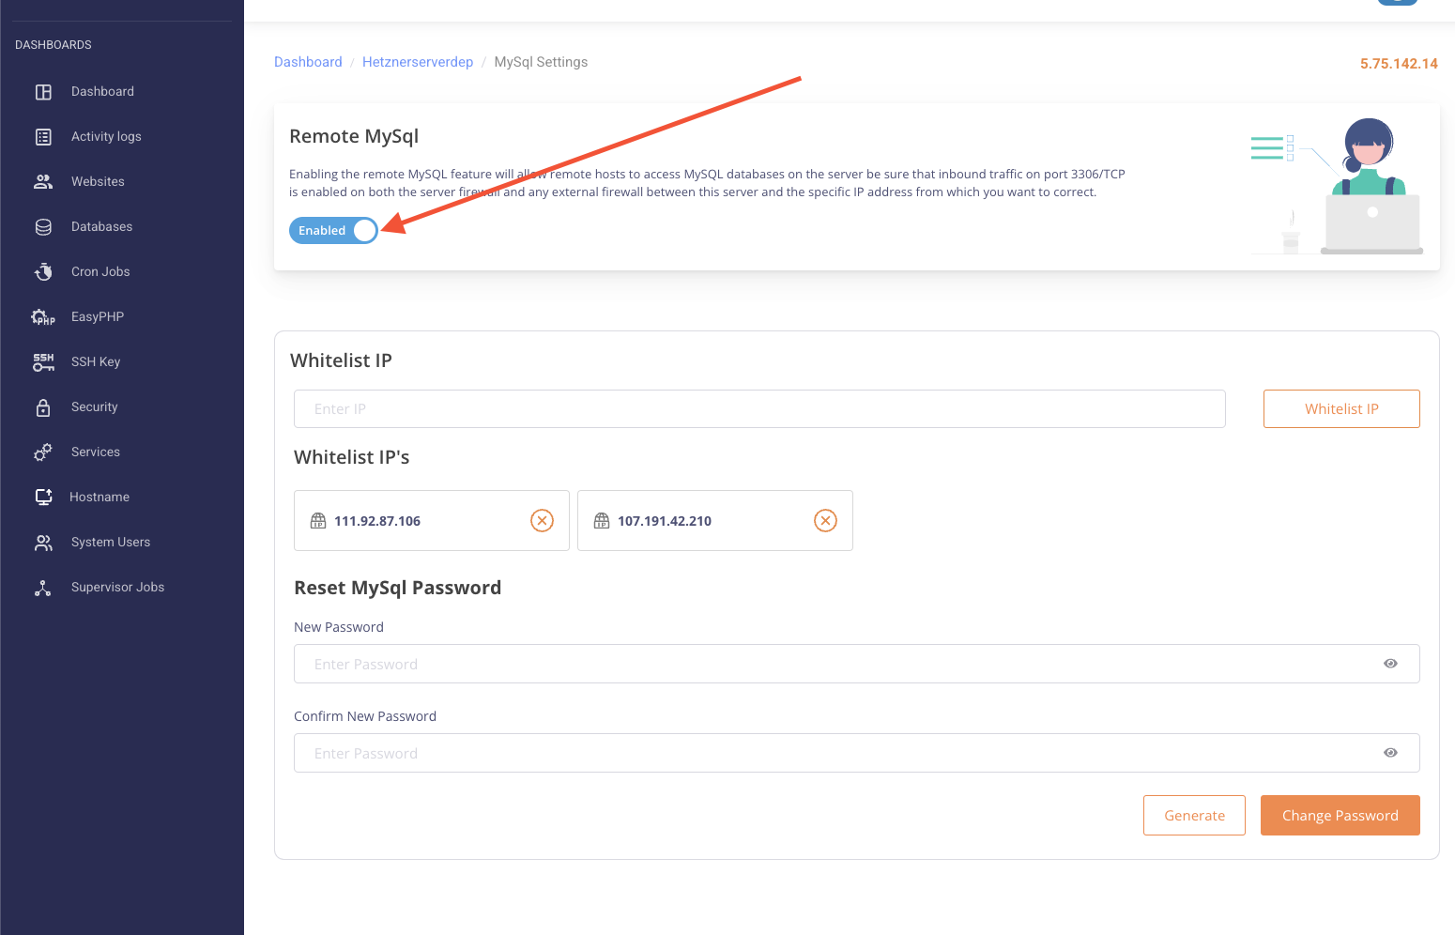Open the Services sidebar item

(x=96, y=452)
